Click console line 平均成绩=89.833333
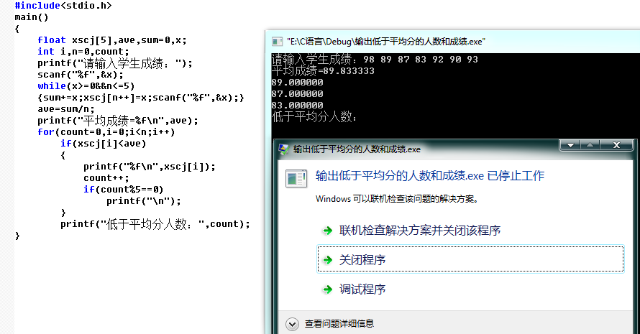Image resolution: width=640 pixels, height=334 pixels. 323,71
